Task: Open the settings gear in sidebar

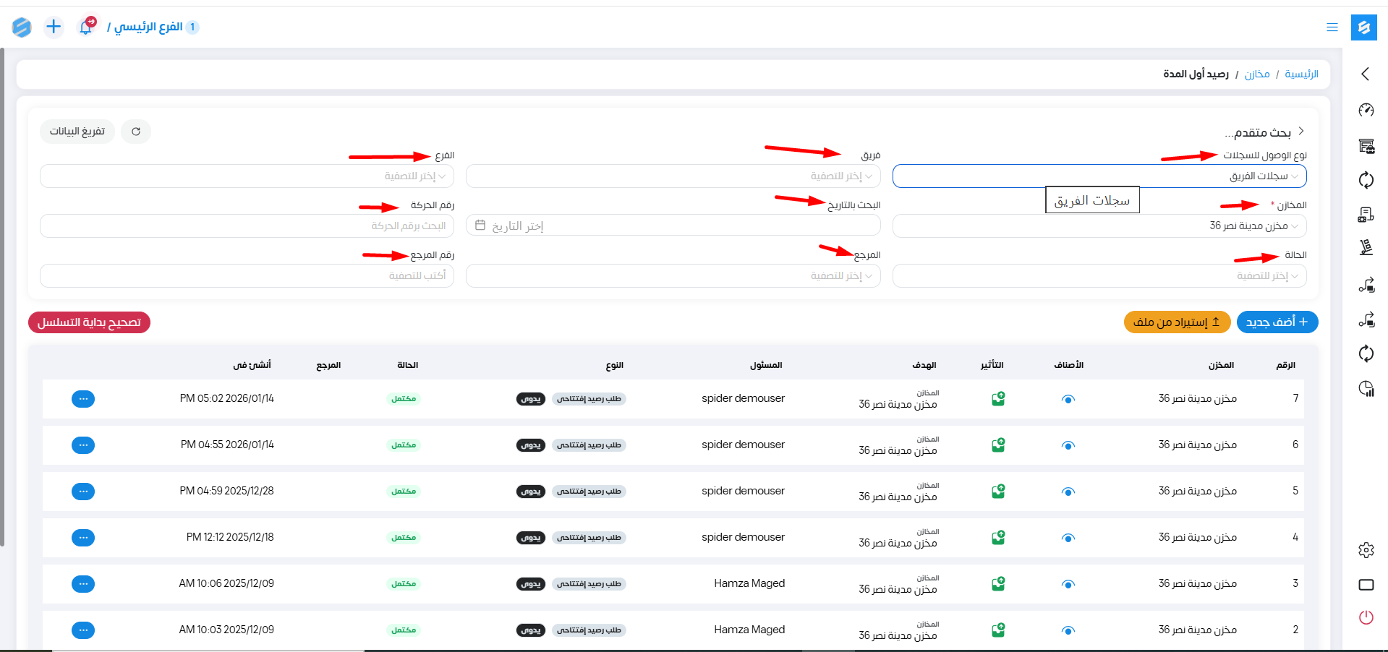Action: click(1366, 550)
